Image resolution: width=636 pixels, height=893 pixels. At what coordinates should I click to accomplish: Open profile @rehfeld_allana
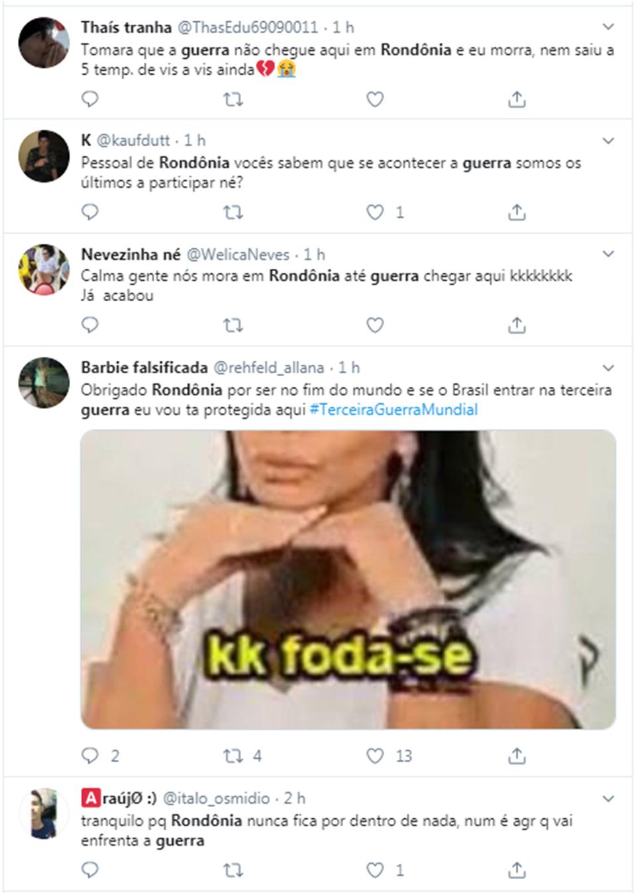(x=268, y=367)
